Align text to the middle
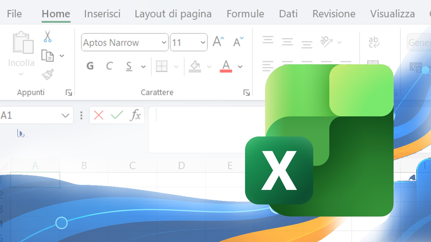 (x=287, y=42)
